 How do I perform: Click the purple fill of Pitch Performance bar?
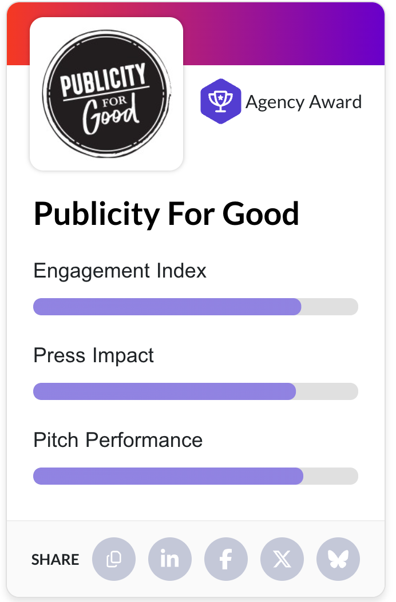tap(168, 476)
